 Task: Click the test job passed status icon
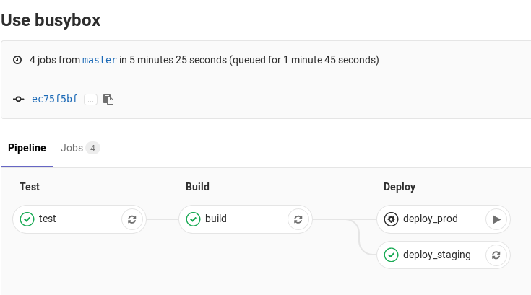[27, 219]
